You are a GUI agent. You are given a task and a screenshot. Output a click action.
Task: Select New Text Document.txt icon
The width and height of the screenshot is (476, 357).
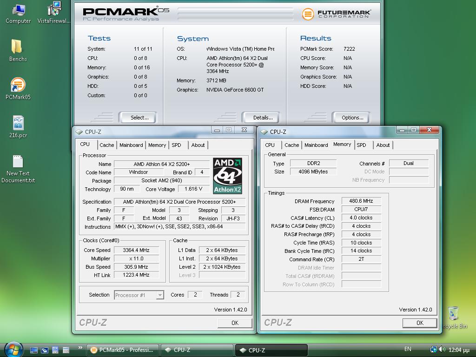click(18, 169)
